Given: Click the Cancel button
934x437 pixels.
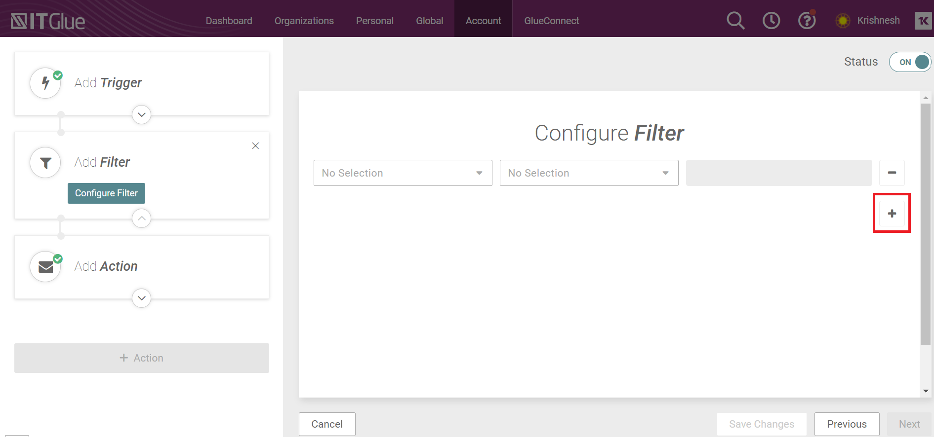Looking at the screenshot, I should click(327, 424).
